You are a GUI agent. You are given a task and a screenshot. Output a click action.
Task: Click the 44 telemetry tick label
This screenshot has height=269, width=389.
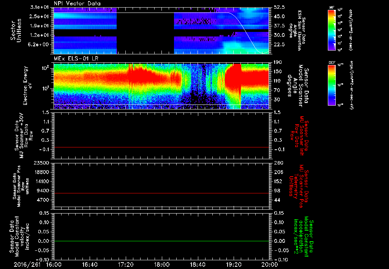point(277,200)
